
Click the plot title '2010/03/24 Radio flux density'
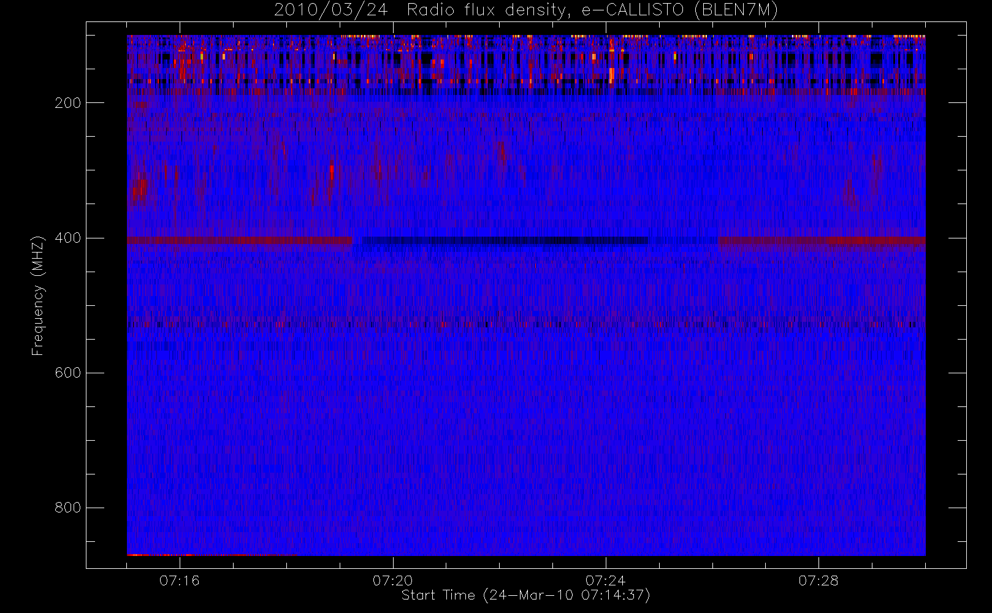point(525,10)
